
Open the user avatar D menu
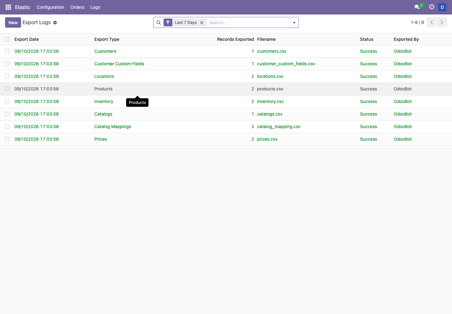[x=442, y=7]
